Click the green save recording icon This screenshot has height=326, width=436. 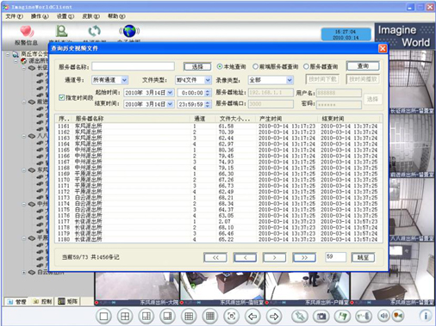(342, 317)
